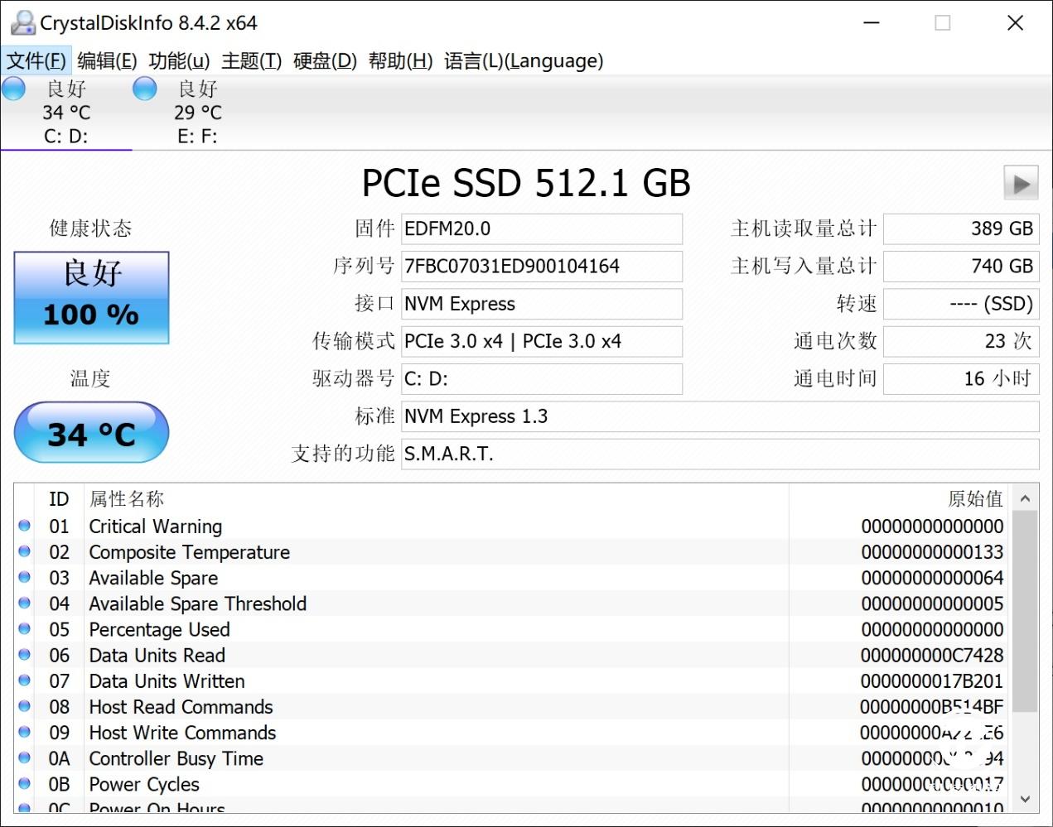Open the 文件(F) menu

coord(36,60)
